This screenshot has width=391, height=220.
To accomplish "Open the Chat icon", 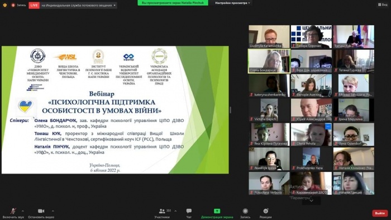I will point(189,211).
